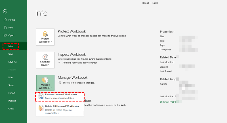
Task: Click the New label in sidebar
Action: point(11,27)
